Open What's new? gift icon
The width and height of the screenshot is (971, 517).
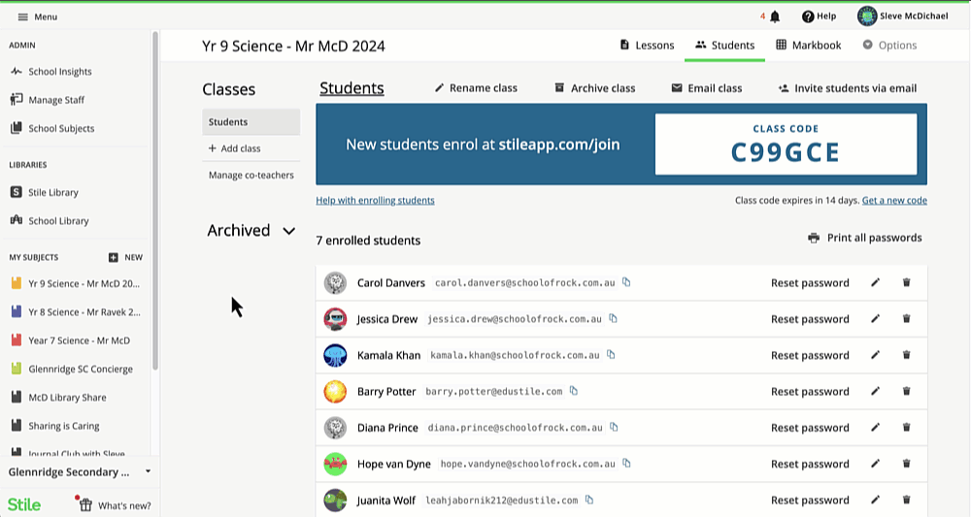(x=85, y=504)
